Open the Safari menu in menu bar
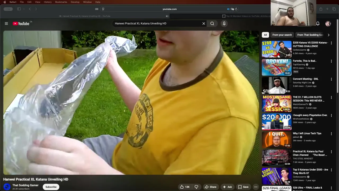339x191 pixels. (13, 2)
